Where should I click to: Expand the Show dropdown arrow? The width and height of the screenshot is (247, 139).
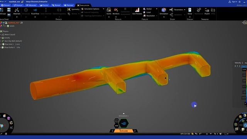click(x=189, y=17)
